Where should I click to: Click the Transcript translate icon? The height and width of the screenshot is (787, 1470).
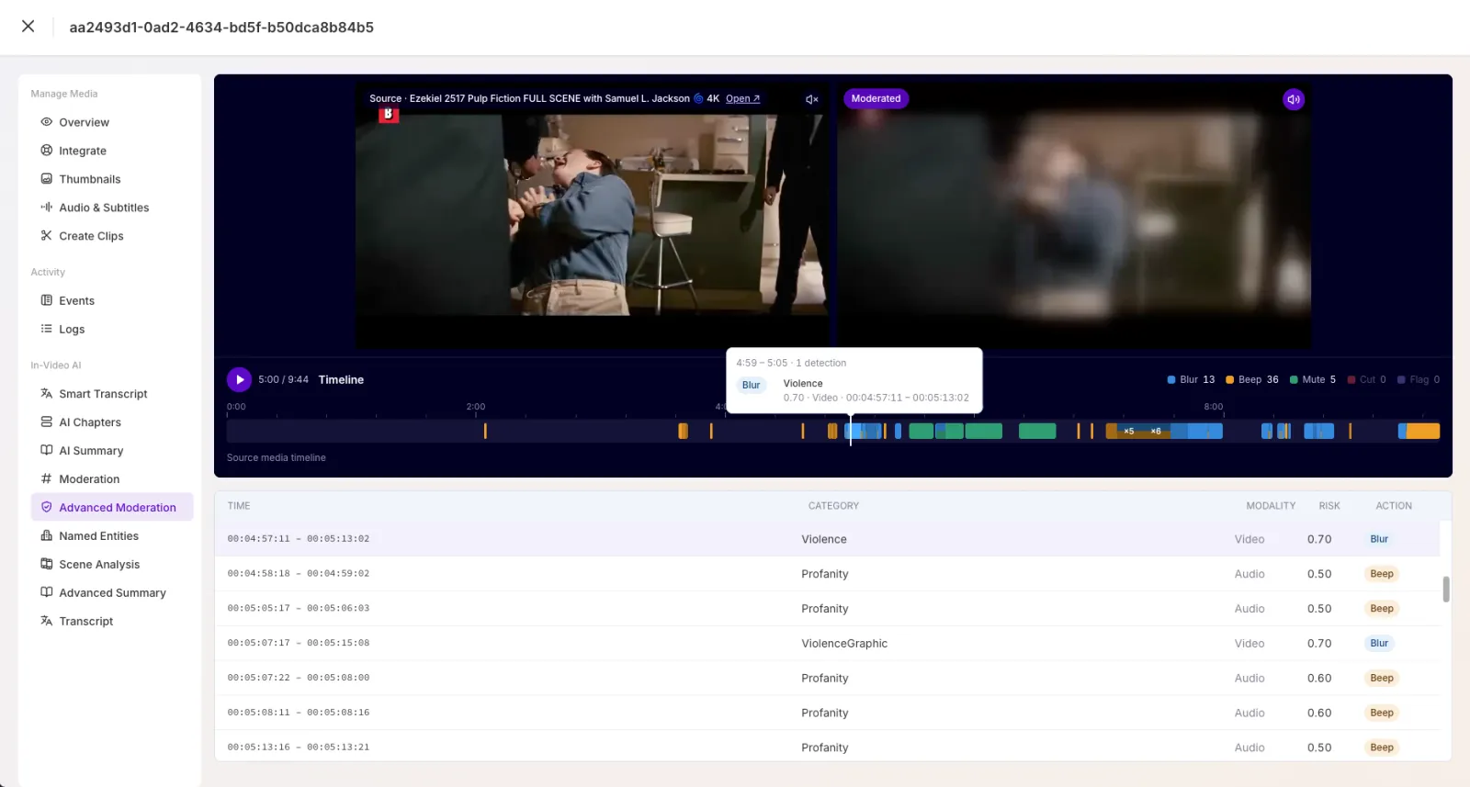46,621
